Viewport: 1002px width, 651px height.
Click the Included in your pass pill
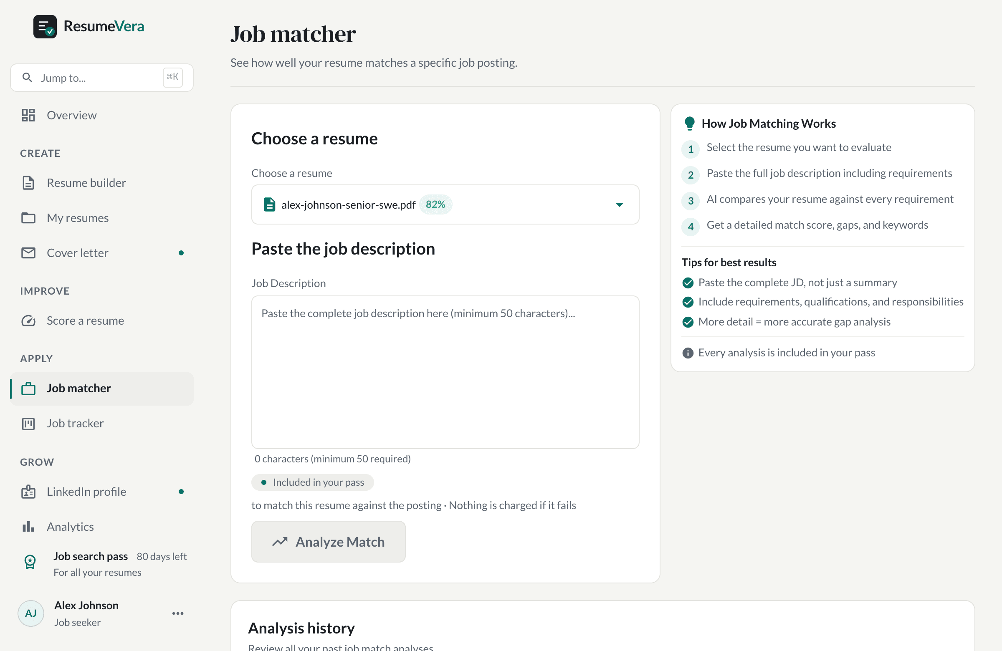(x=312, y=482)
